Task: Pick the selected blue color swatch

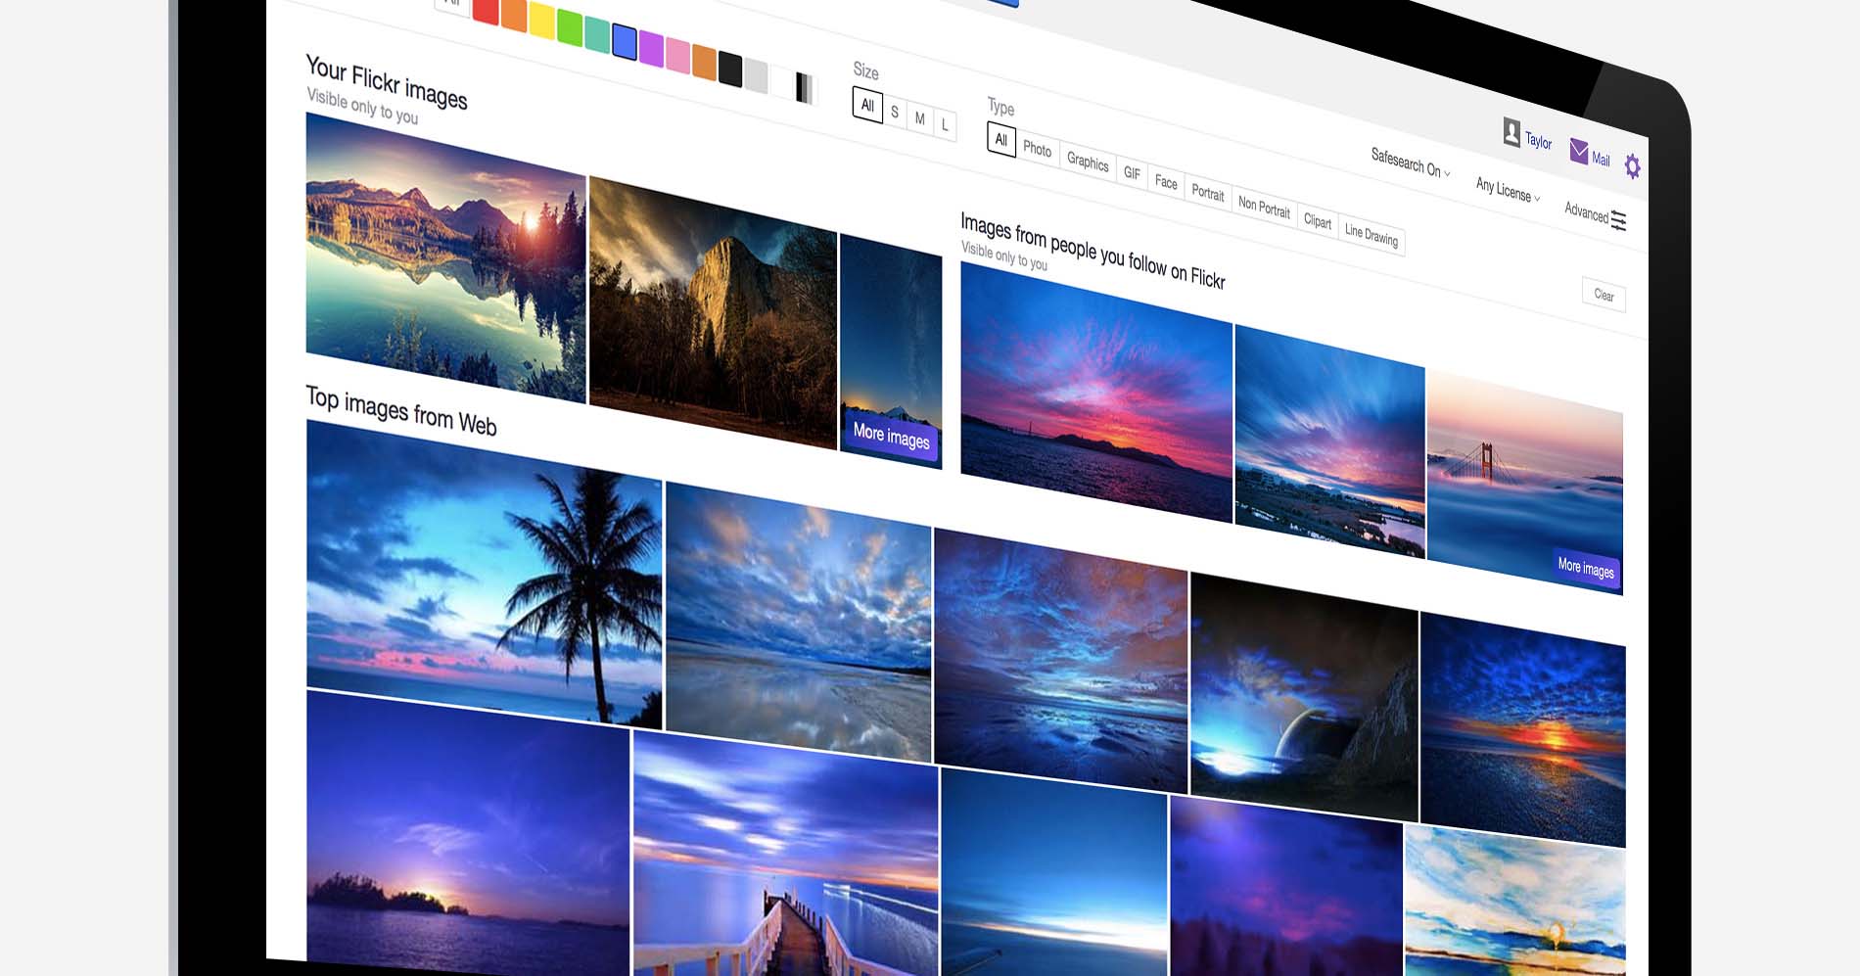Action: (x=625, y=42)
